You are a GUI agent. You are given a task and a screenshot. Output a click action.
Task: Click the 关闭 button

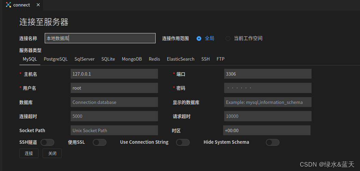click(52, 153)
